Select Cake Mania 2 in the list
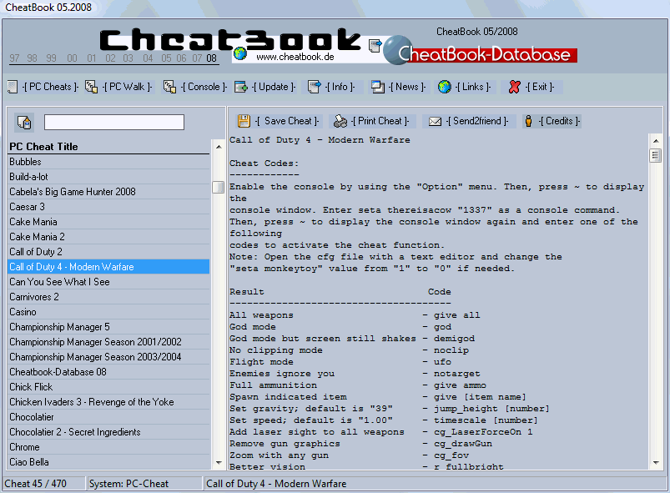The height and width of the screenshot is (493, 670). tap(109, 237)
